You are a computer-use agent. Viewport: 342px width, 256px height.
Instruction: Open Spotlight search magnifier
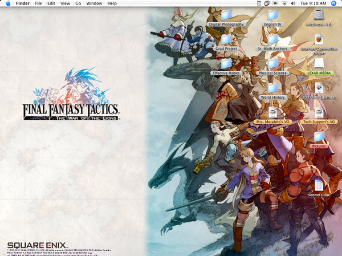pyautogui.click(x=333, y=3)
